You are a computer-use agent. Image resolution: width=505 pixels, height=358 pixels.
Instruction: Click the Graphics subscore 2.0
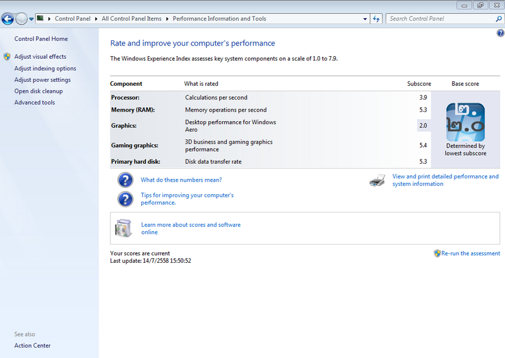[423, 126]
